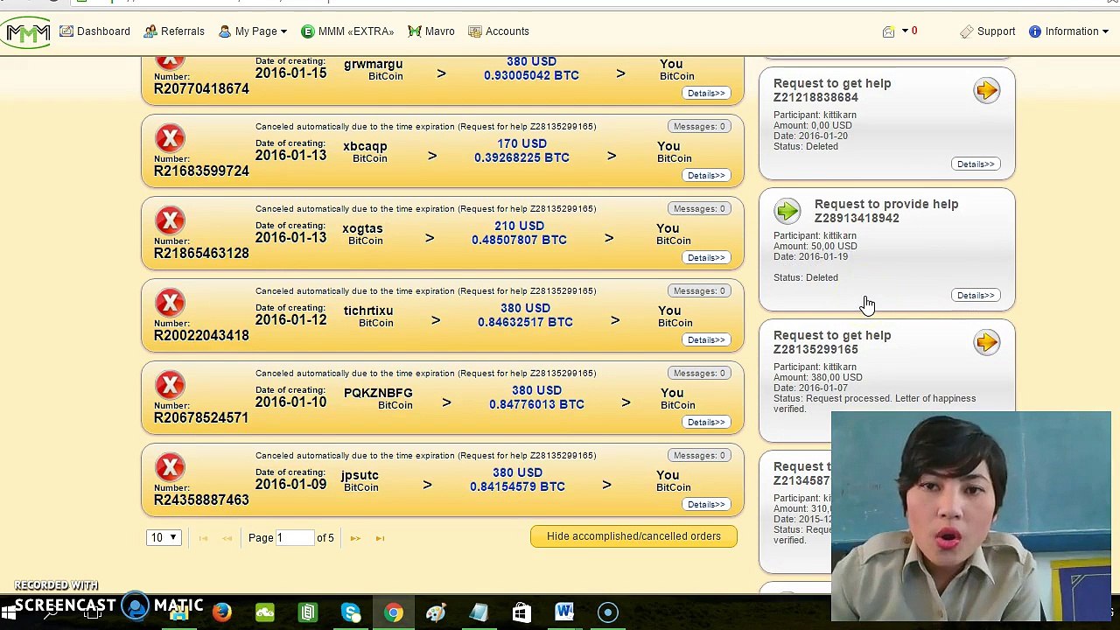Click the amount 0.84632517 BTC
The height and width of the screenshot is (630, 1120).
(x=525, y=322)
